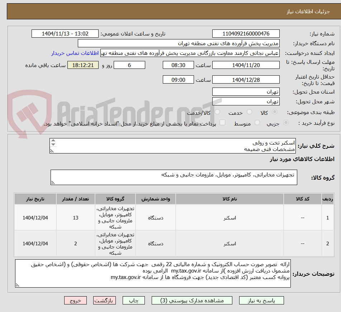Click date 1404/12/04 in row 1
Viewport: 341px width, 312px height.
tap(35, 218)
